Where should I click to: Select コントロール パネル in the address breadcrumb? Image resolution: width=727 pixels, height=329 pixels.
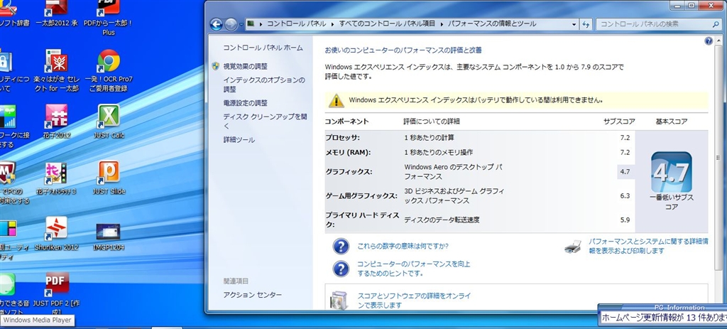pyautogui.click(x=296, y=23)
